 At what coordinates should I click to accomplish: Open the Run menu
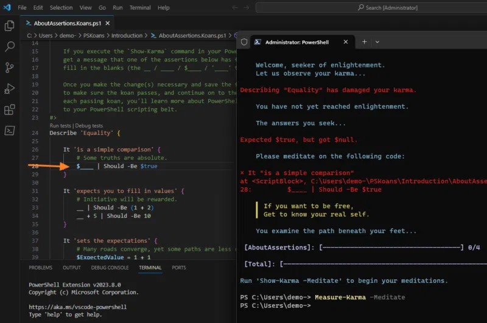[x=117, y=7]
